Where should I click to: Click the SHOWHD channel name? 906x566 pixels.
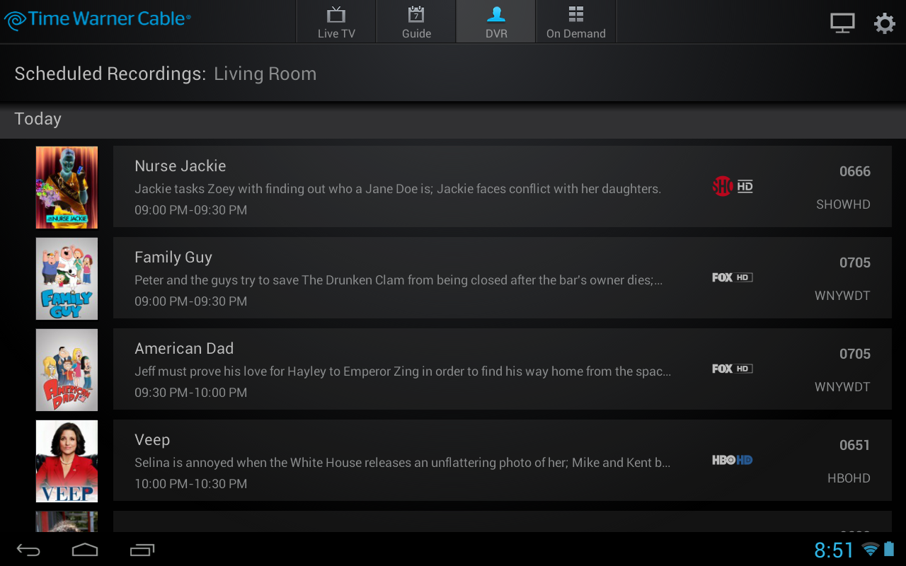pos(843,204)
